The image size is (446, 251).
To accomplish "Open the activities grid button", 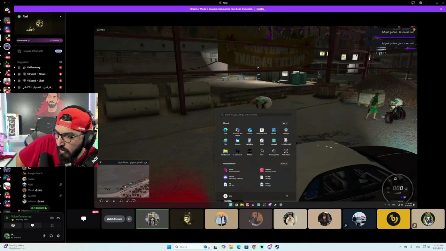I will pyautogui.click(x=52, y=226).
